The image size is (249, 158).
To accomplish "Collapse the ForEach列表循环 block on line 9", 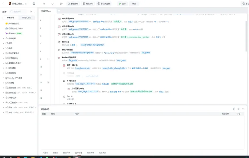I will point(49,59).
